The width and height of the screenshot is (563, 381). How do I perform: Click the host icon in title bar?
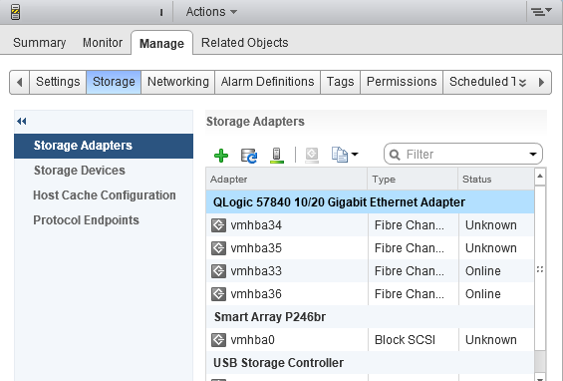15,12
